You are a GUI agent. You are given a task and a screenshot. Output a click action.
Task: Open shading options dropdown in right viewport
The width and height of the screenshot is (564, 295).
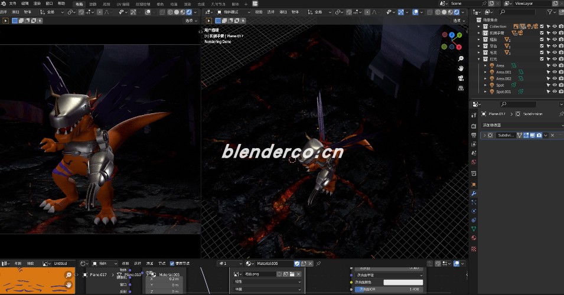click(463, 12)
